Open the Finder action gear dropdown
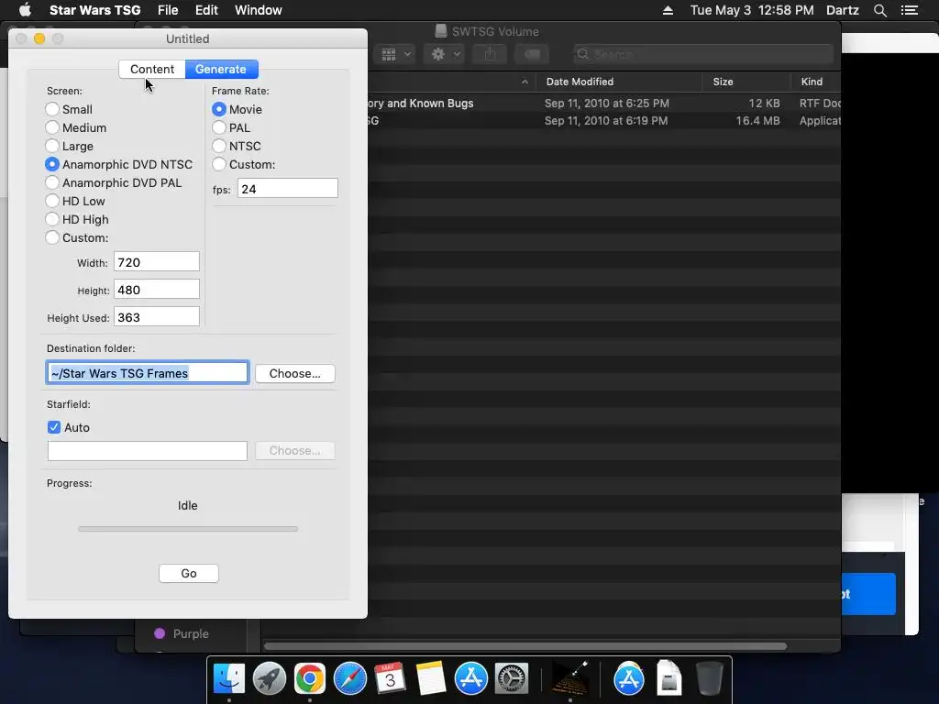The height and width of the screenshot is (704, 939). click(x=445, y=54)
